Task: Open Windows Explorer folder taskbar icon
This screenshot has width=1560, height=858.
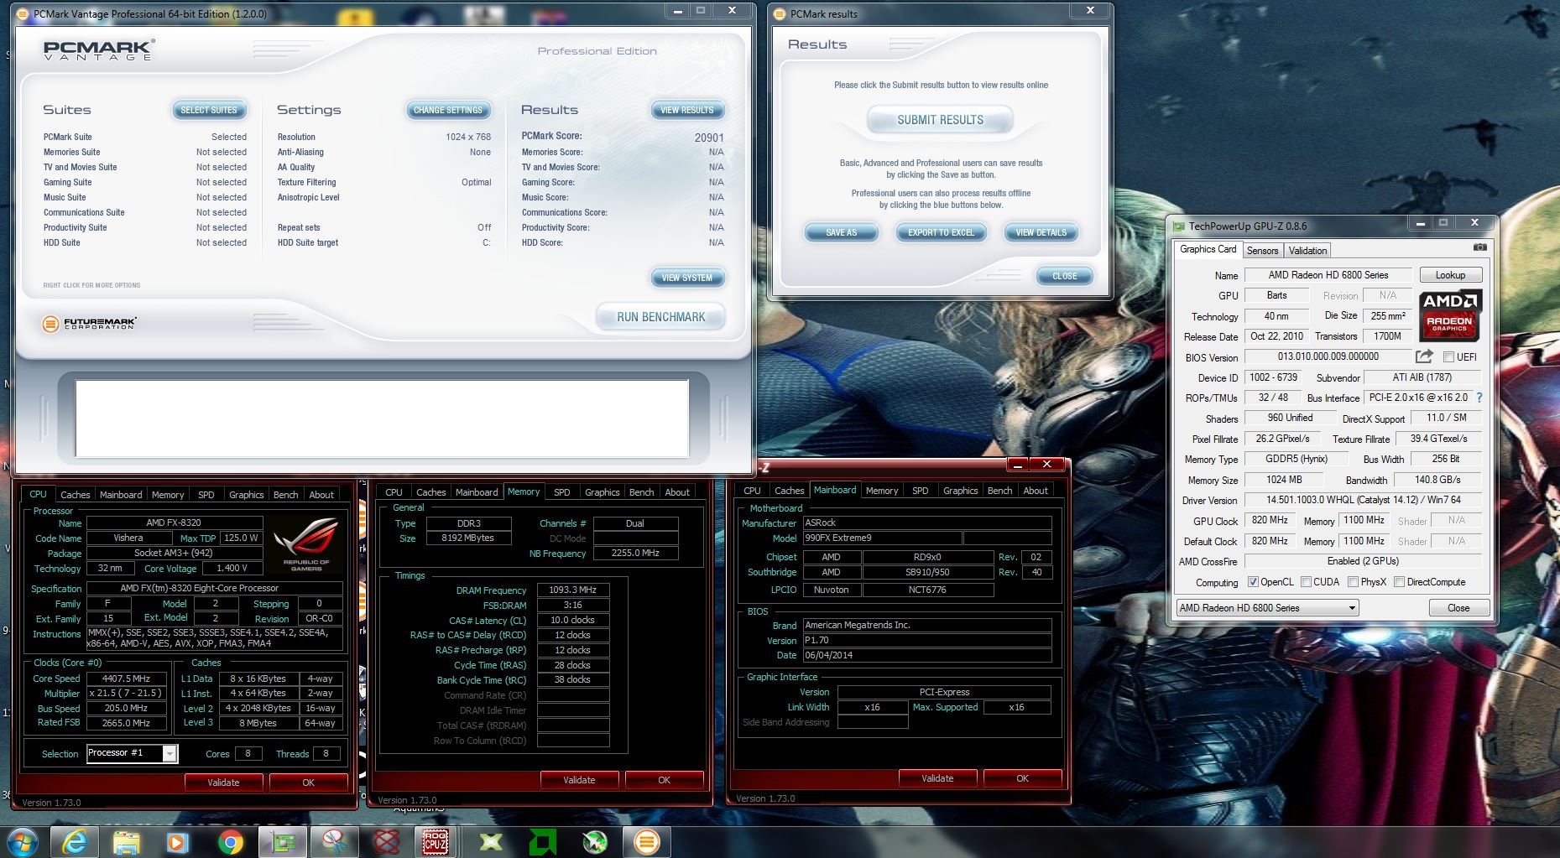Action: pyautogui.click(x=126, y=841)
